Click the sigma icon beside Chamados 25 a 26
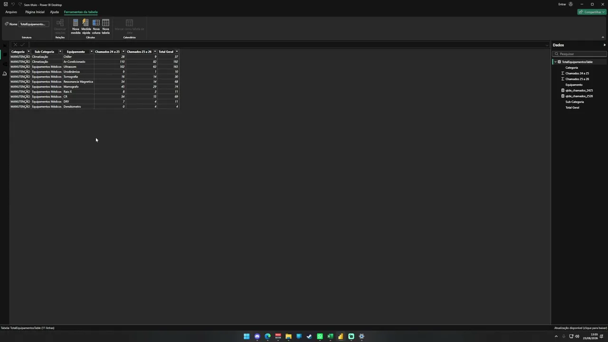The height and width of the screenshot is (342, 608). [x=563, y=79]
